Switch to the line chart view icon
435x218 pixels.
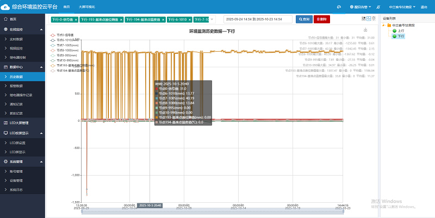[369, 18]
